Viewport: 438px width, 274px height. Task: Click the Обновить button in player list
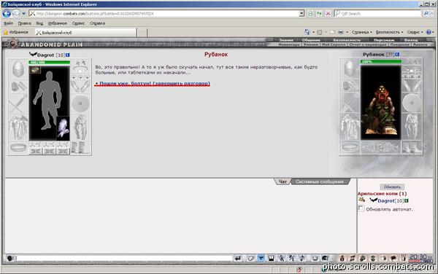tap(392, 187)
